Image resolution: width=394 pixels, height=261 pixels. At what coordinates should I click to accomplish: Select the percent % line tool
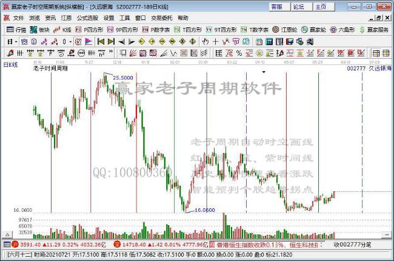click(x=239, y=53)
